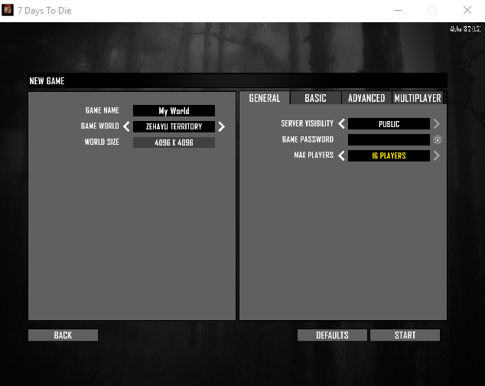Click the Max Players label
Screen dimensions: 485x386
pos(314,155)
